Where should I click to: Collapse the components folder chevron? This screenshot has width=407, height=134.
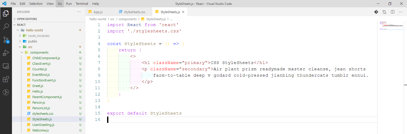tap(22, 52)
